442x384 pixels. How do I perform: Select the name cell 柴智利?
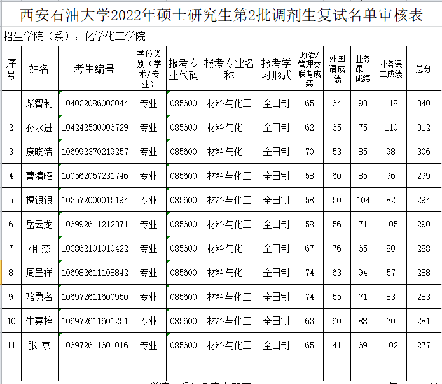pyautogui.click(x=39, y=103)
